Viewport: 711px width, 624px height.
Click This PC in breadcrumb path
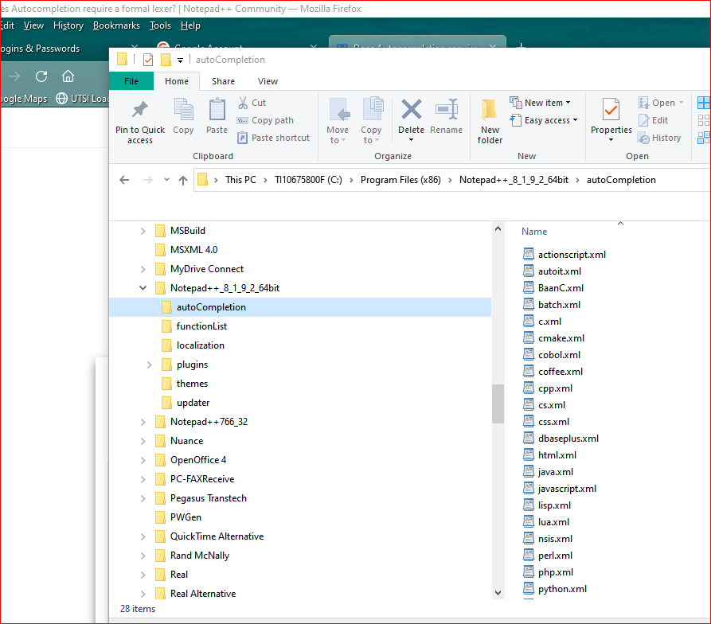[x=240, y=180]
